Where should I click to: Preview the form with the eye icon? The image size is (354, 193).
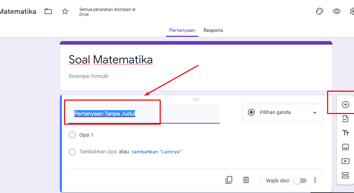[336, 11]
